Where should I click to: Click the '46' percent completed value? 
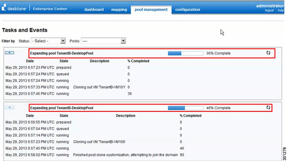tap(182, 148)
